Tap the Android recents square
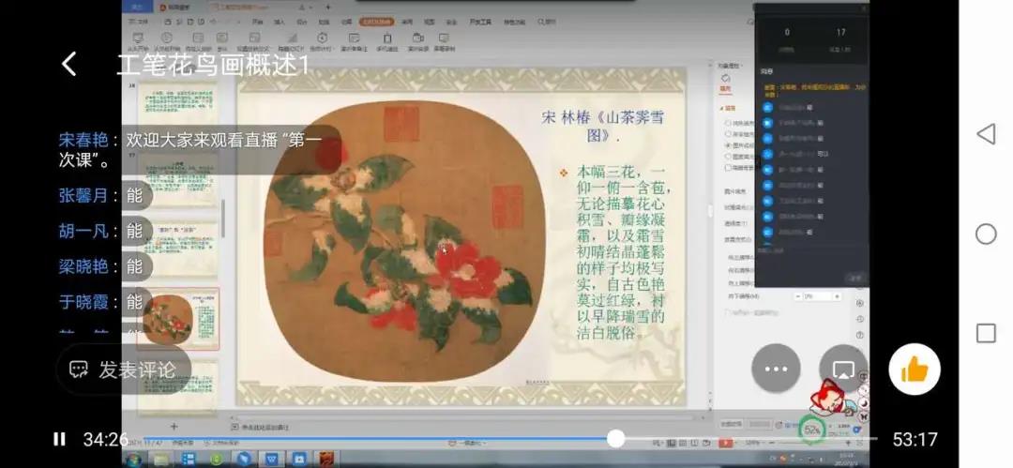Image resolution: width=1013 pixels, height=468 pixels. (986, 334)
